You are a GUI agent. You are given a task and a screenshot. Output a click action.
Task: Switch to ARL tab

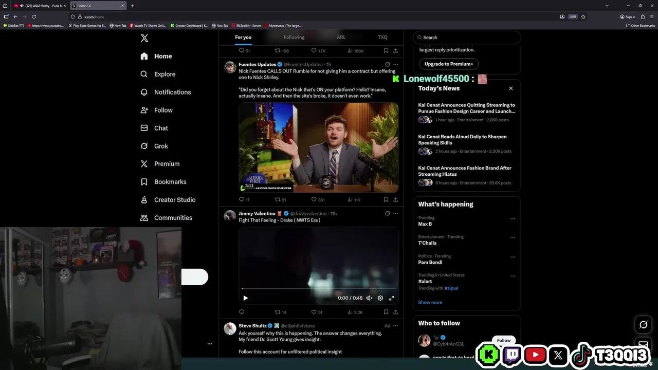coord(341,37)
